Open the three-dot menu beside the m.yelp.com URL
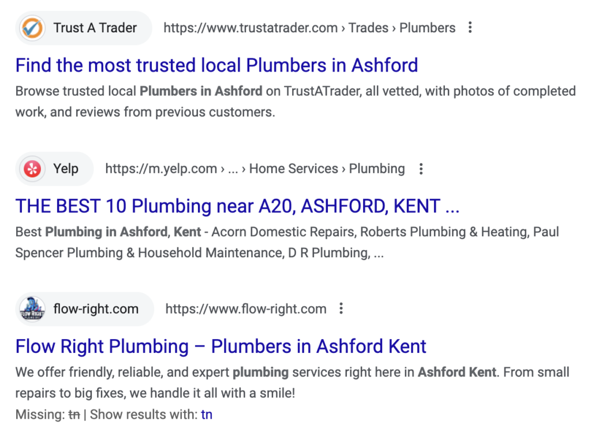The width and height of the screenshot is (591, 448). click(x=421, y=169)
